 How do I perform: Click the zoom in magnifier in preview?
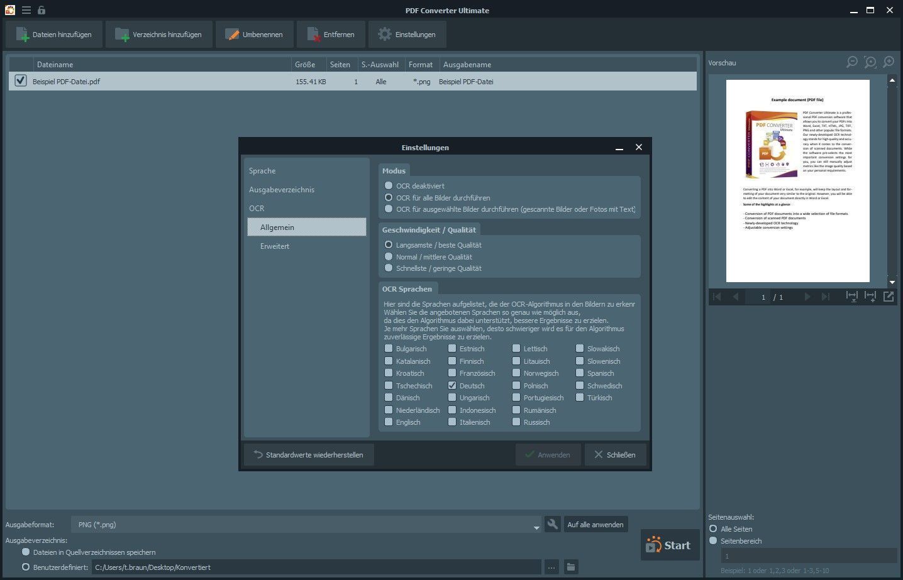[889, 62]
